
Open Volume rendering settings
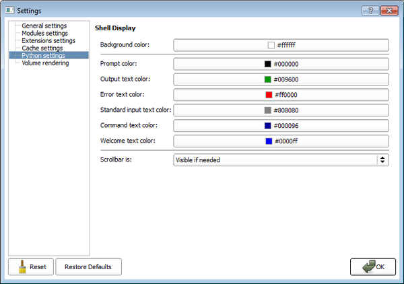tap(45, 63)
